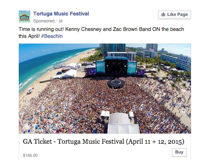This screenshot has width=200, height=160.
Task: Like the page with Like Page button
Action: [174, 15]
